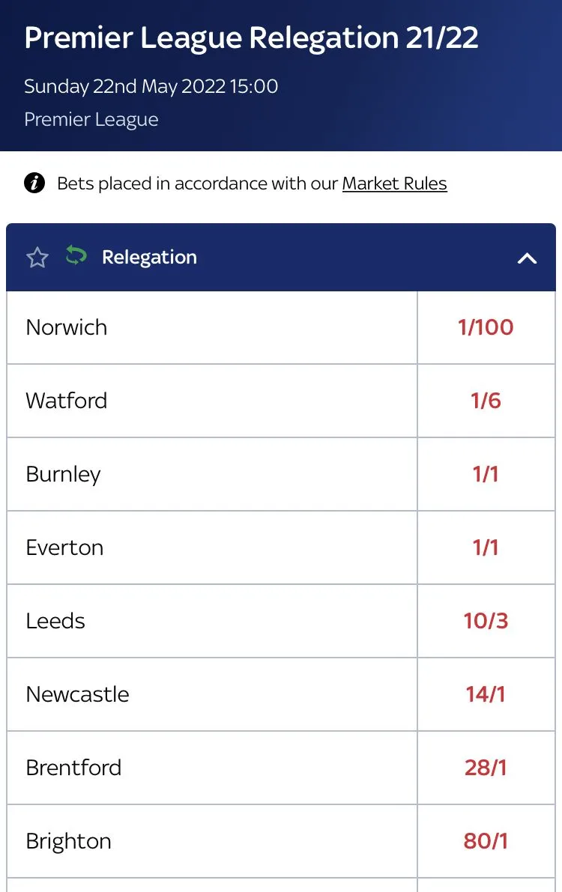Click the Premier League Relegation 21/22 heading

tap(251, 38)
